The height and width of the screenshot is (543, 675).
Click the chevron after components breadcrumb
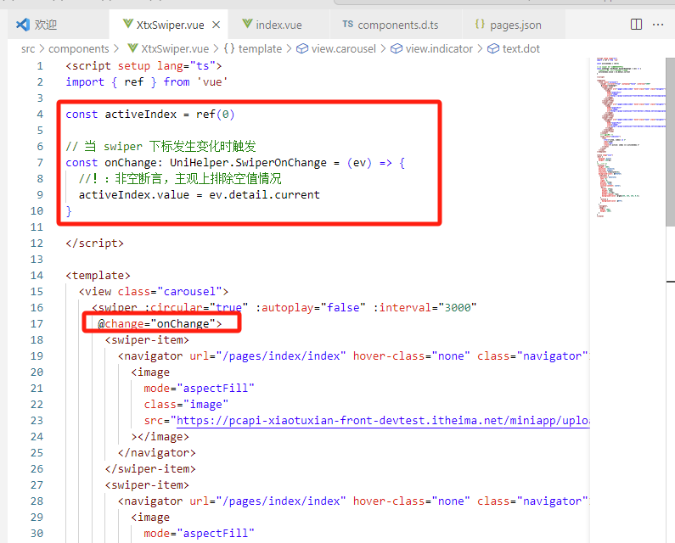tap(116, 48)
